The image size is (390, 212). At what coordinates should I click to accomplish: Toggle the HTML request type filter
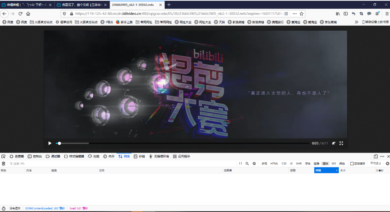point(274,164)
